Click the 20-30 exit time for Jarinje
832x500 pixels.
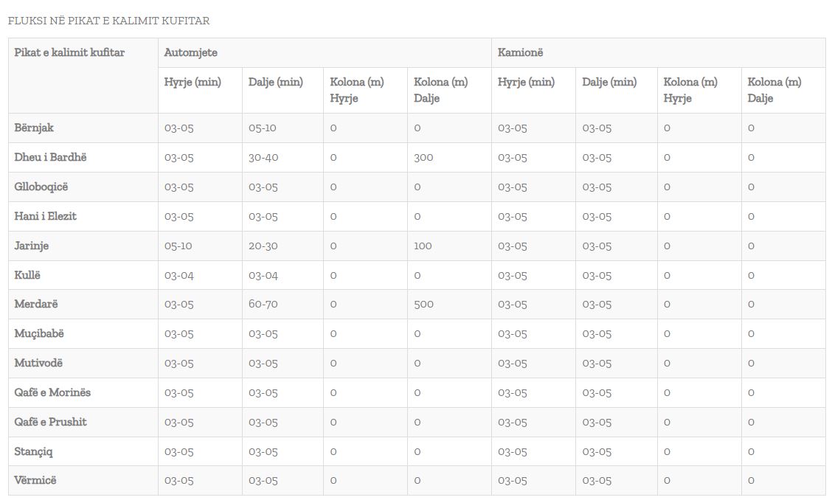click(263, 246)
